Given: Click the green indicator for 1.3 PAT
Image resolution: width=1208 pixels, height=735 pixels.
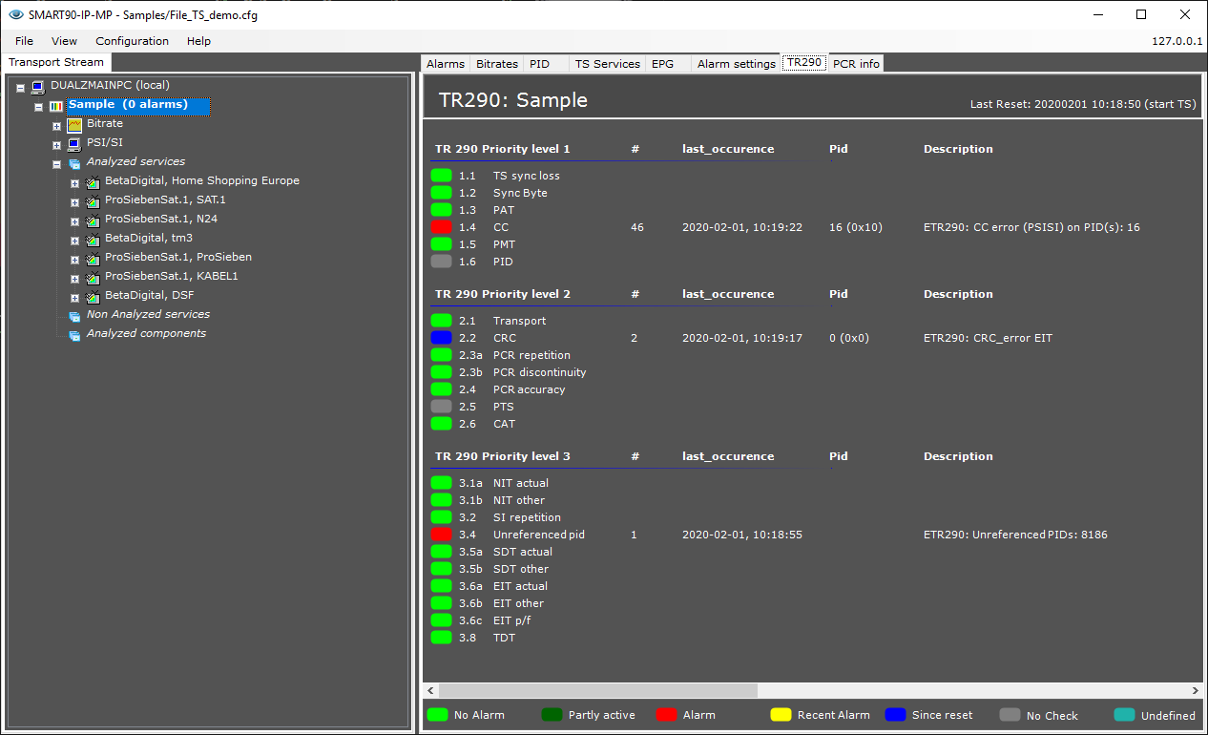Looking at the screenshot, I should coord(441,210).
